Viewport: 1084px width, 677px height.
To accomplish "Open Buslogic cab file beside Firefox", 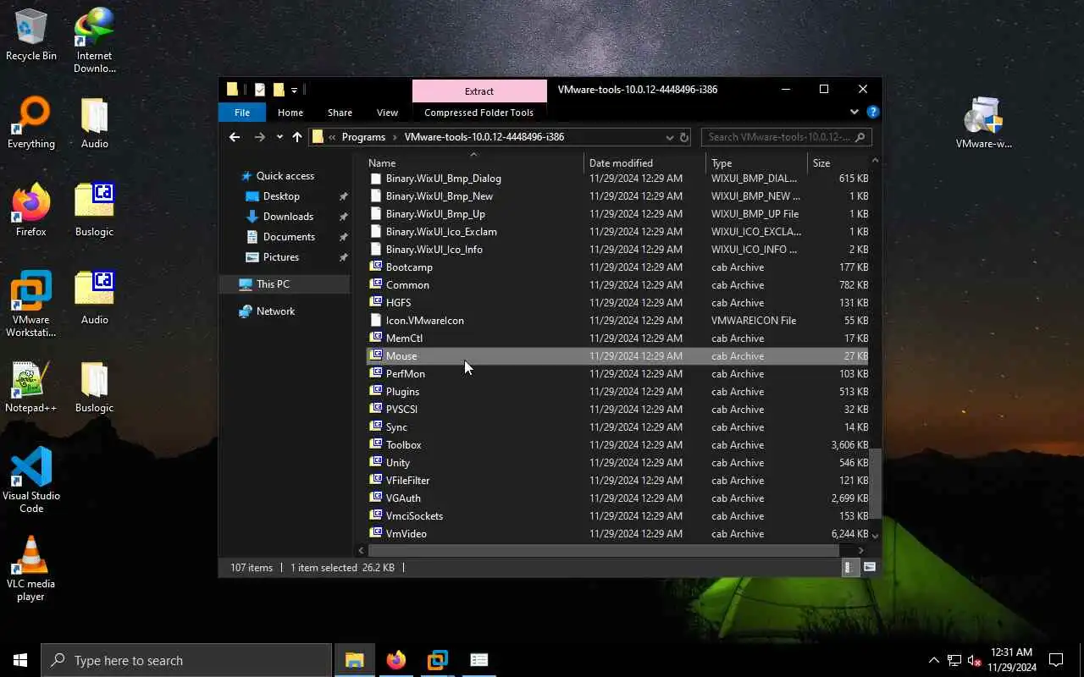I will click(94, 211).
